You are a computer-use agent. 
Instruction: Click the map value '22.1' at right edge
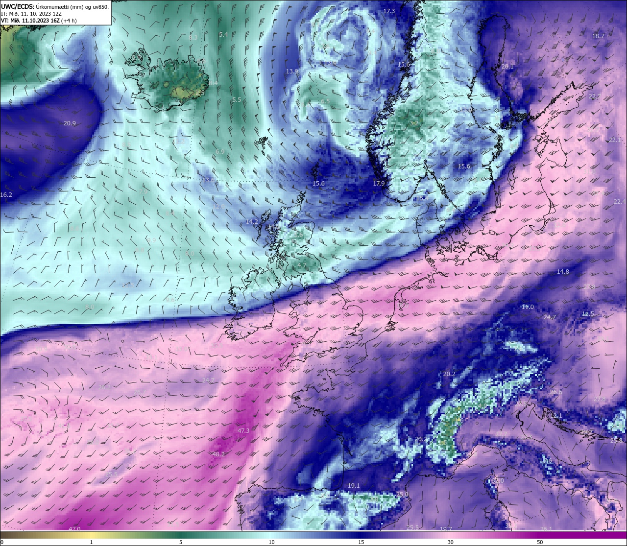pos(615,140)
